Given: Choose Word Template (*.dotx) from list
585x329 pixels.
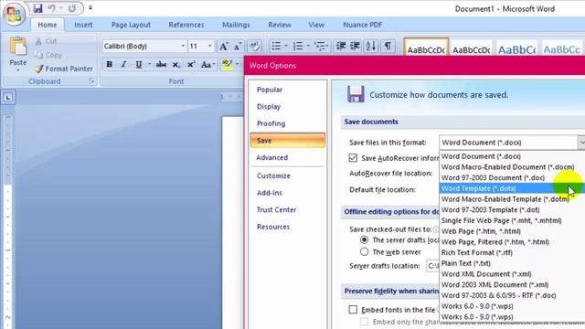Looking at the screenshot, I should (511, 188).
